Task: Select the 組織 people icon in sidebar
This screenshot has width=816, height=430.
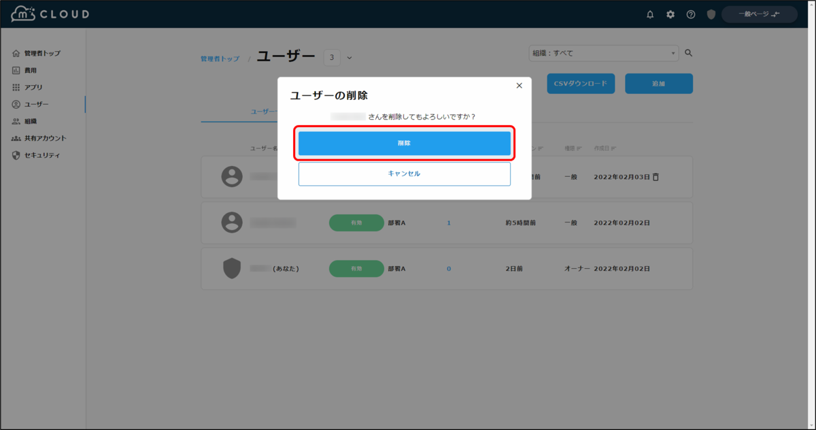Action: point(15,120)
